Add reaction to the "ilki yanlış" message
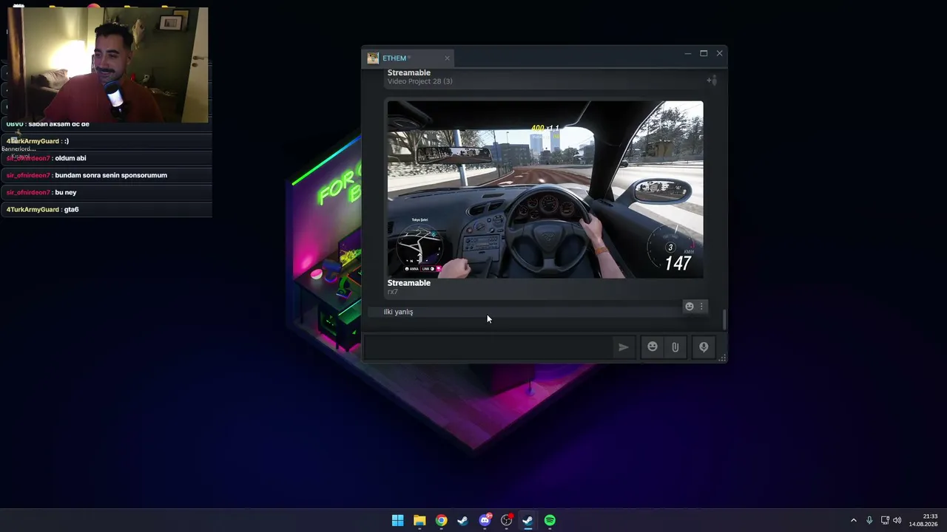947x532 pixels. (689, 307)
